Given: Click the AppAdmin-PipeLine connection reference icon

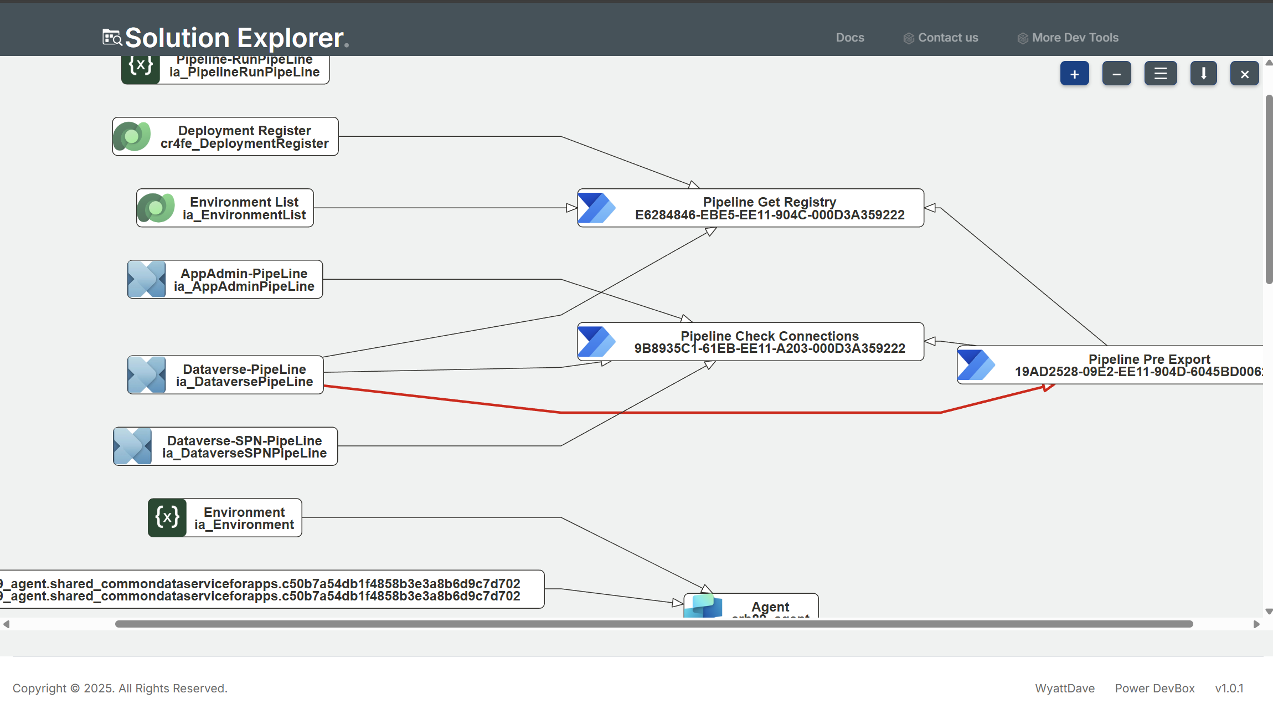Looking at the screenshot, I should [147, 279].
